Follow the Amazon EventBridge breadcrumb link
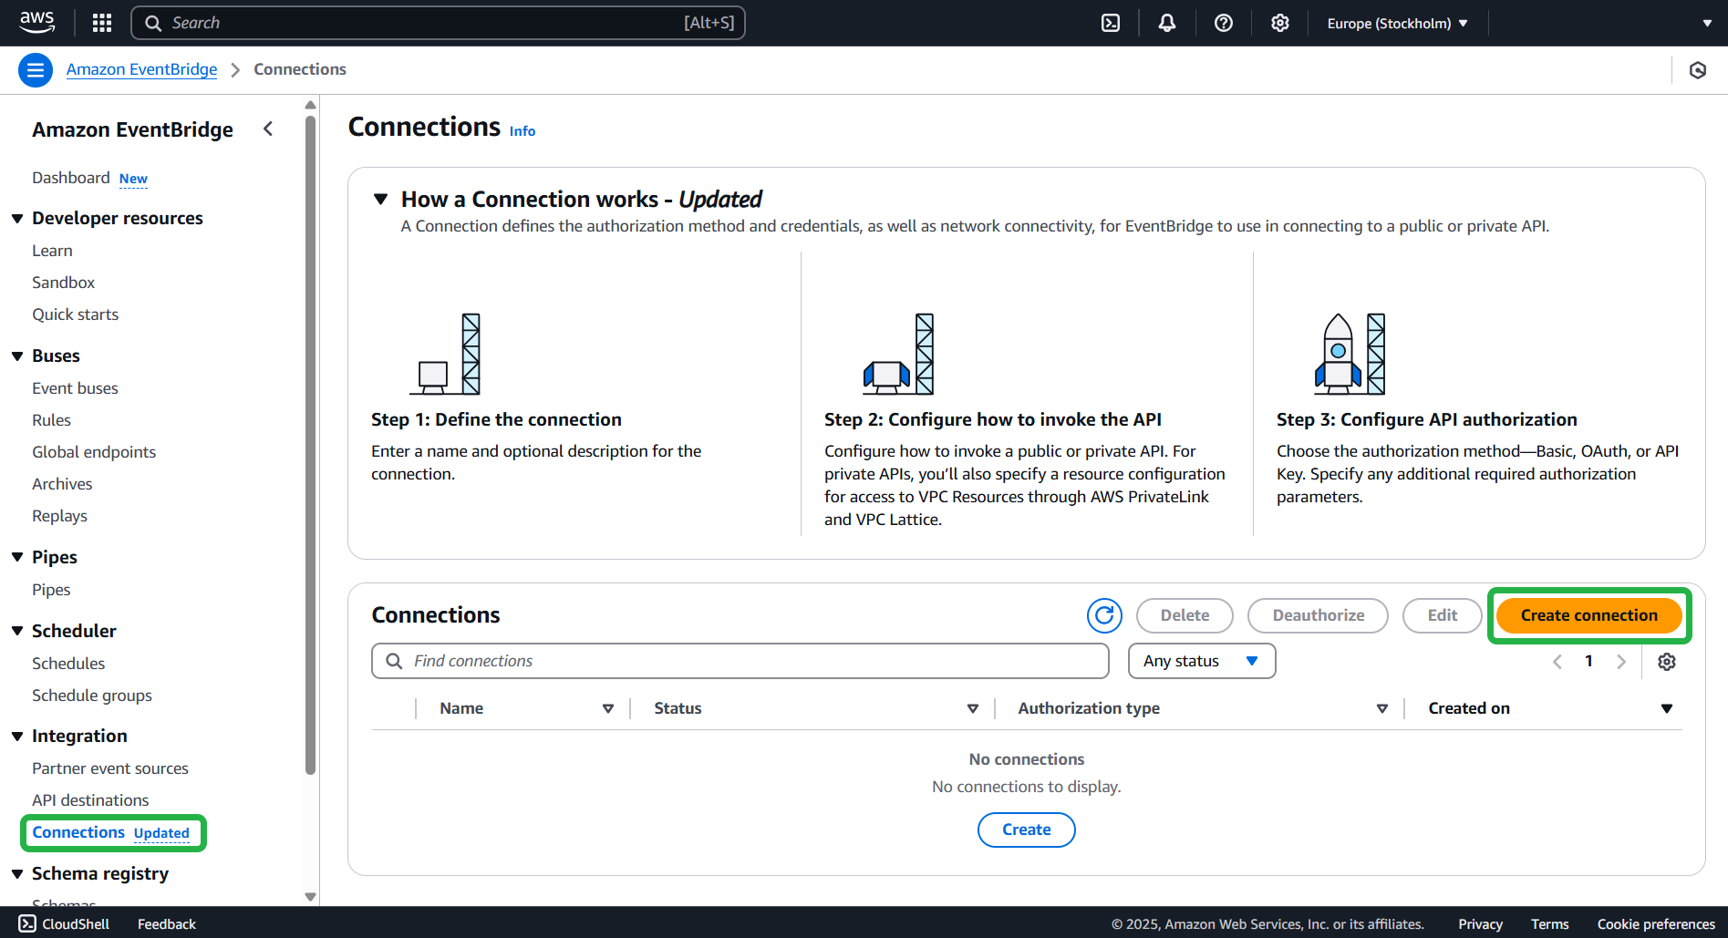1728x938 pixels. pos(141,69)
